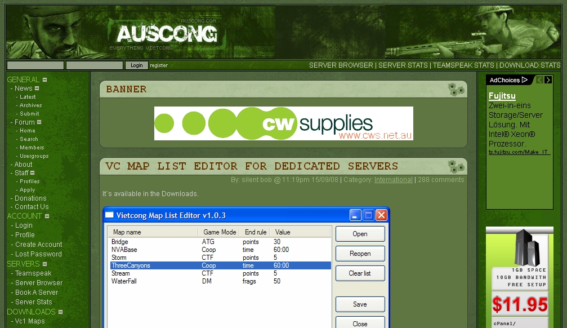This screenshot has height=328, width=567.
Task: Click bullet-hole icon in Banner header
Action: tap(456, 89)
